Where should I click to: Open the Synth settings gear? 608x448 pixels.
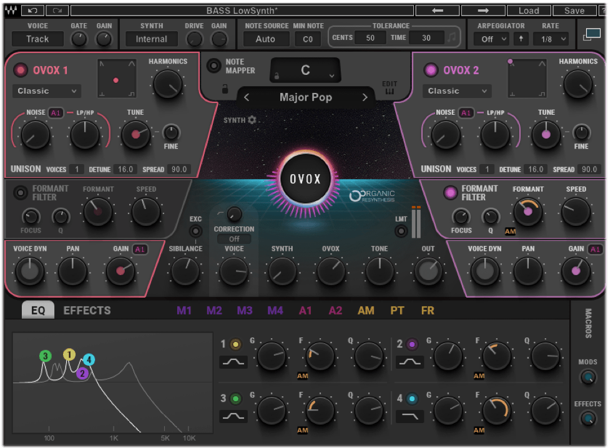252,120
